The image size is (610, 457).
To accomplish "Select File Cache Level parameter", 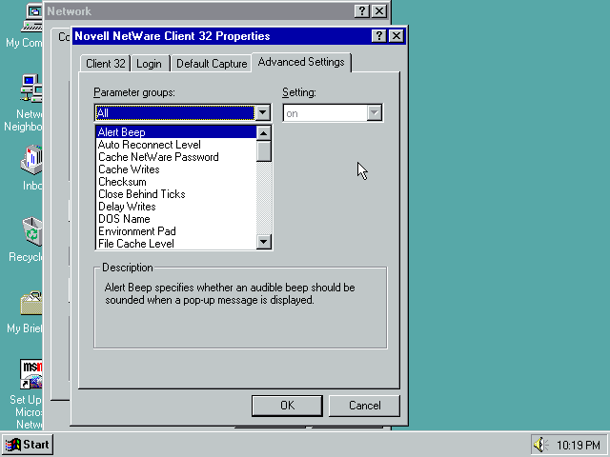I will (x=175, y=244).
